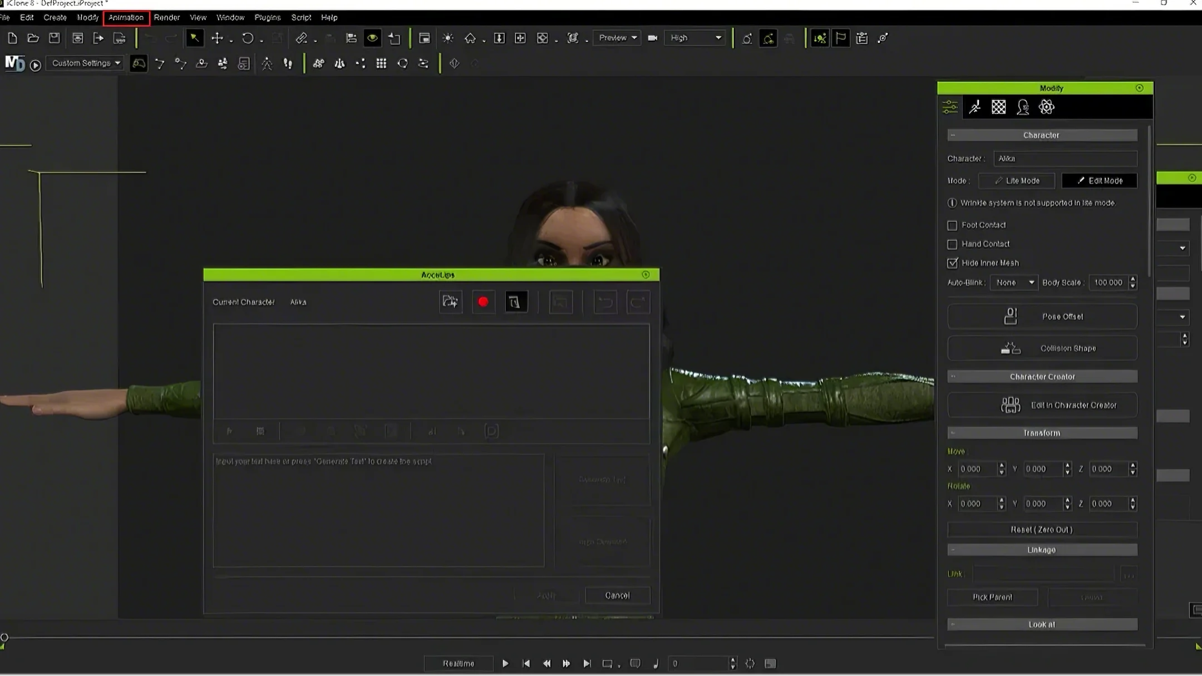Open the Material checker tab icon

(998, 107)
